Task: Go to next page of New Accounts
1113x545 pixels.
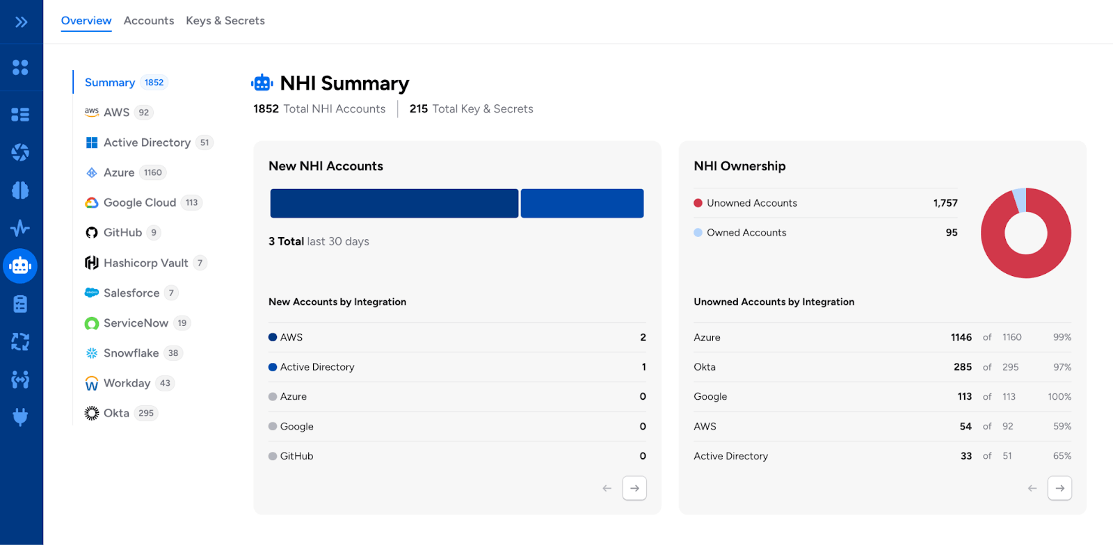Action: point(634,489)
